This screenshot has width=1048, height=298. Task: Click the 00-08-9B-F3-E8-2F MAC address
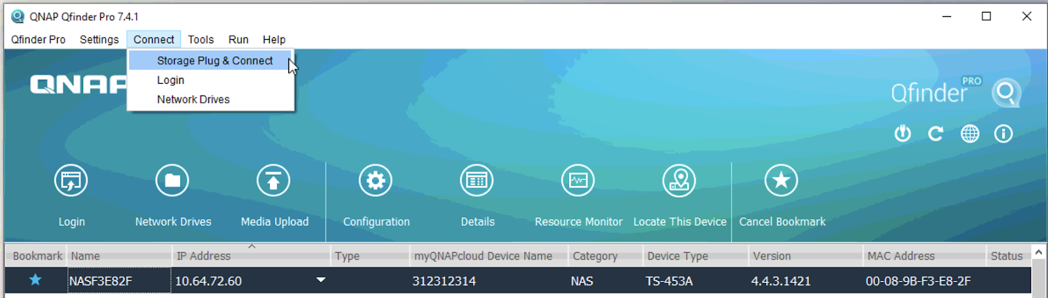(x=918, y=281)
